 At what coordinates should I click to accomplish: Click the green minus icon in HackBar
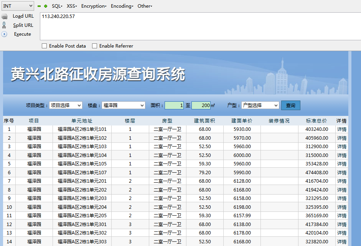[x=39, y=6]
